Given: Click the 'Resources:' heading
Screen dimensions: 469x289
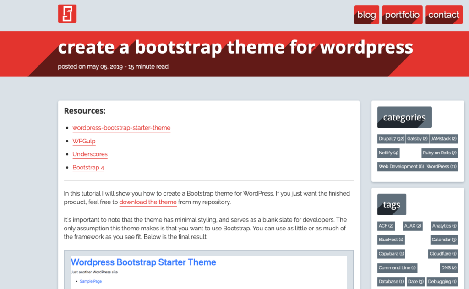Looking at the screenshot, I should (x=85, y=111).
